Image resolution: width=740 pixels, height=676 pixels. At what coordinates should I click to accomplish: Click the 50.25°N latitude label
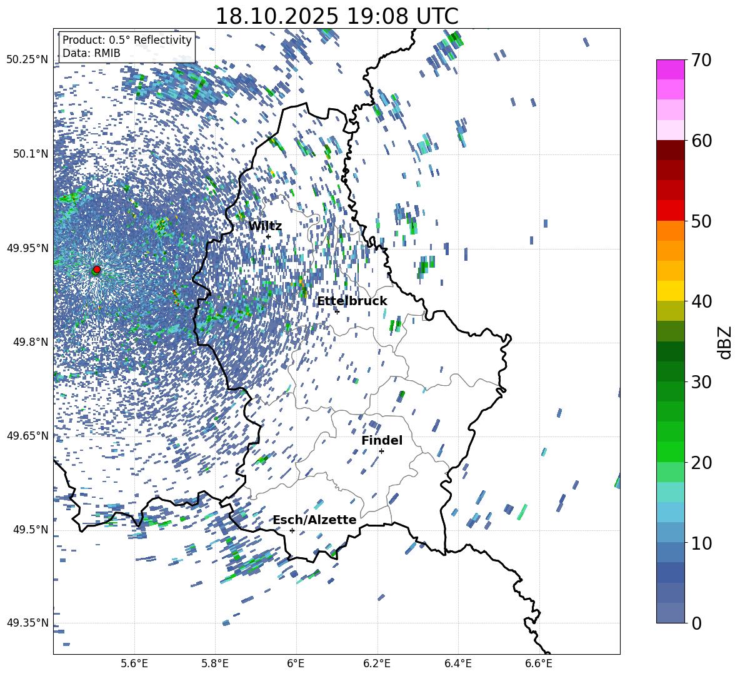(x=27, y=60)
